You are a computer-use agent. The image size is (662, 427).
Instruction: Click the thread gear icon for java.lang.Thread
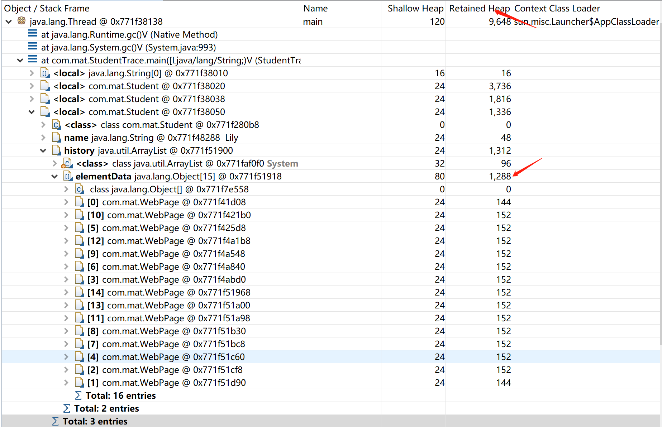[x=22, y=21]
